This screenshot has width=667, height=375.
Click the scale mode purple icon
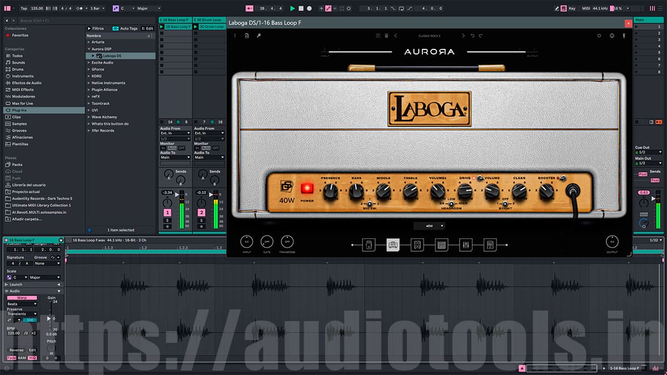pos(115,8)
